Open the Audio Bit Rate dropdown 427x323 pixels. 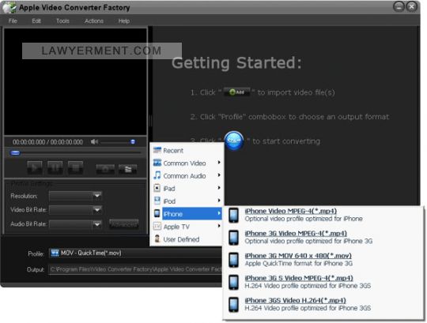tap(97, 224)
